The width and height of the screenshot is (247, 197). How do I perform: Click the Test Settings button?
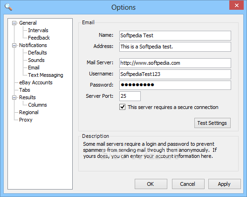click(213, 123)
